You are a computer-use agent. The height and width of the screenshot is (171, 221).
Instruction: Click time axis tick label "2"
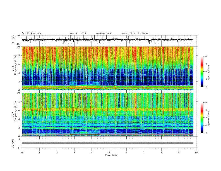coord(57,153)
